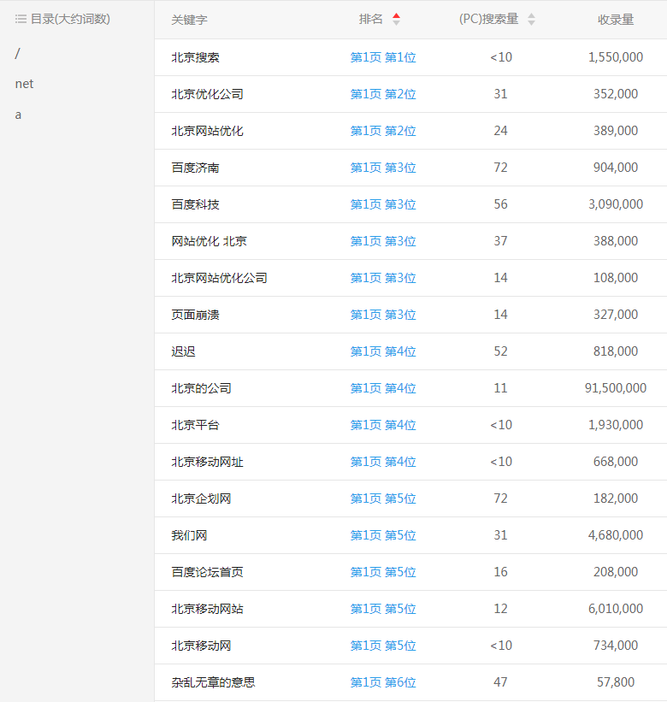Click ranking link for 百度科技
This screenshot has height=702, width=667.
tap(383, 204)
